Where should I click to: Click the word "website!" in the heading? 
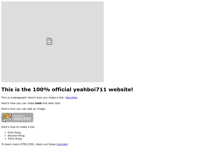pos(121,90)
